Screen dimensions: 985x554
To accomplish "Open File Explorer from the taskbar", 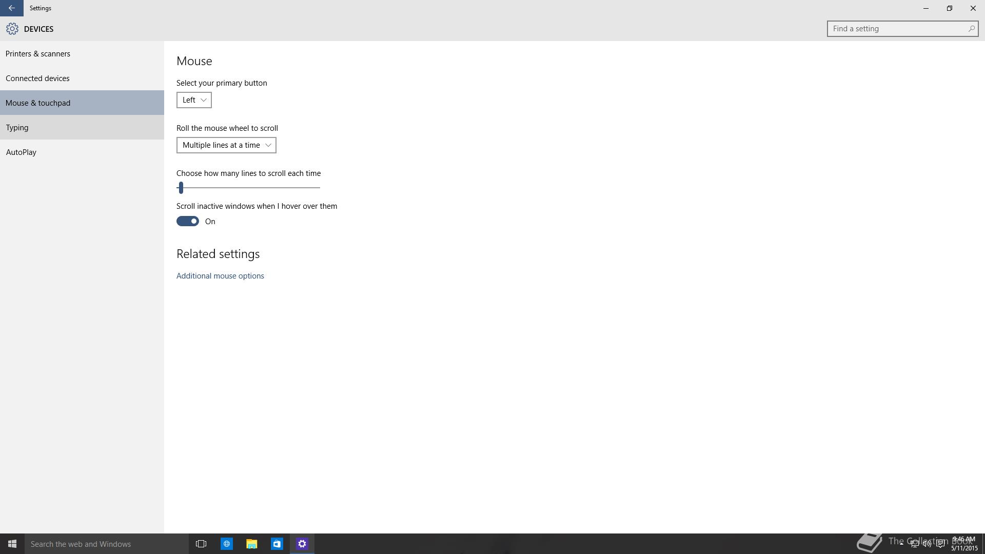I will coord(251,544).
